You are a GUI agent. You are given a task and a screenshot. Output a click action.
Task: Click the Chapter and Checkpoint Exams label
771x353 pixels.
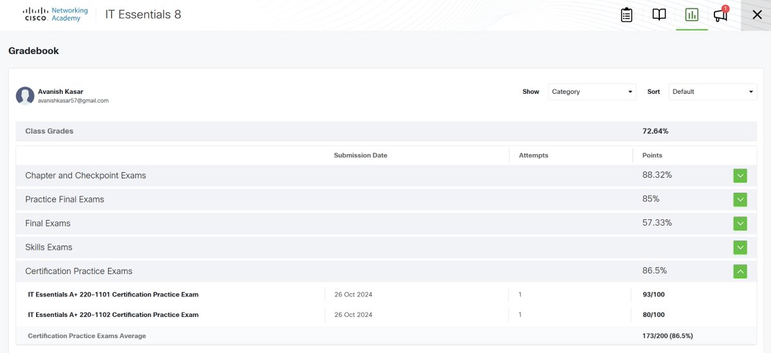click(x=85, y=175)
